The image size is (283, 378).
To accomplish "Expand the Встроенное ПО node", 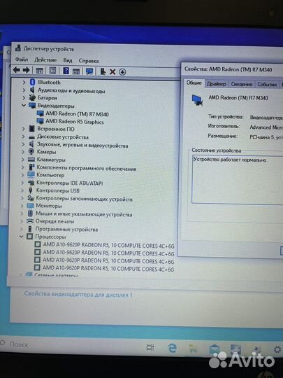I will [x=23, y=129].
